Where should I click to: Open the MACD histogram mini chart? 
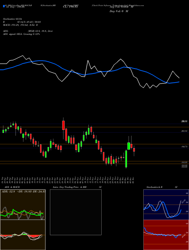pos(23,235)
